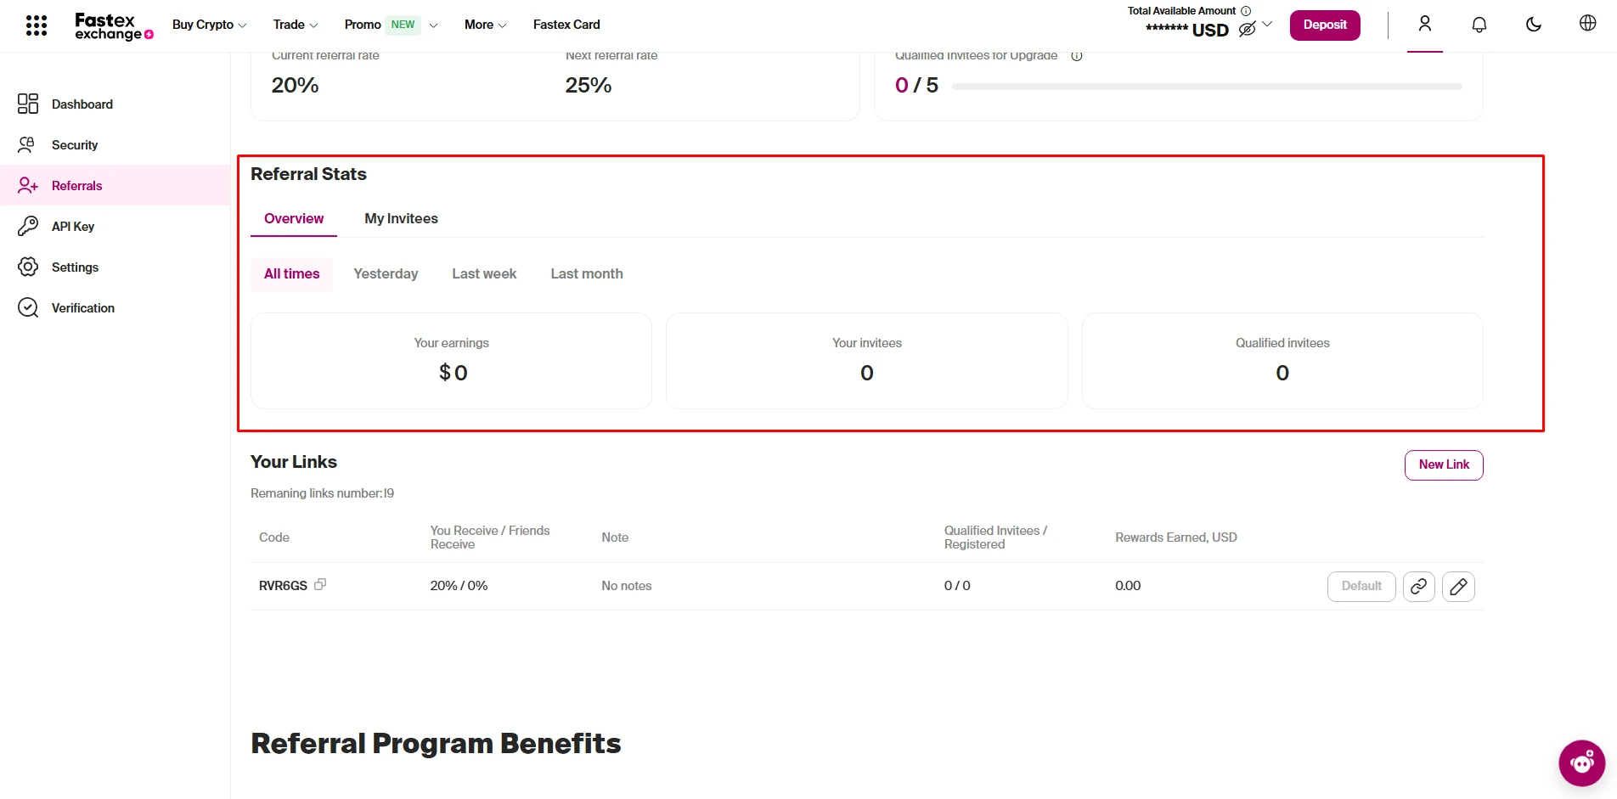Viewport: 1617px width, 799px height.
Task: Expand the Trade dropdown menu
Action: click(x=296, y=25)
